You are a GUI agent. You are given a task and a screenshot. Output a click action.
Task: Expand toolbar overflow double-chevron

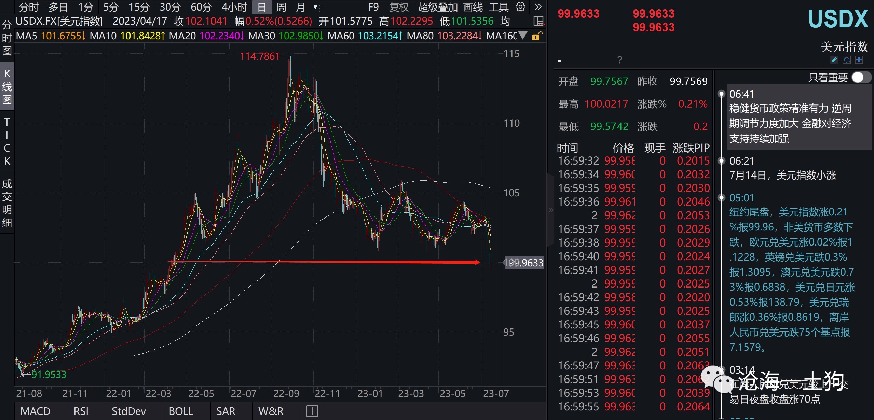coord(538,7)
